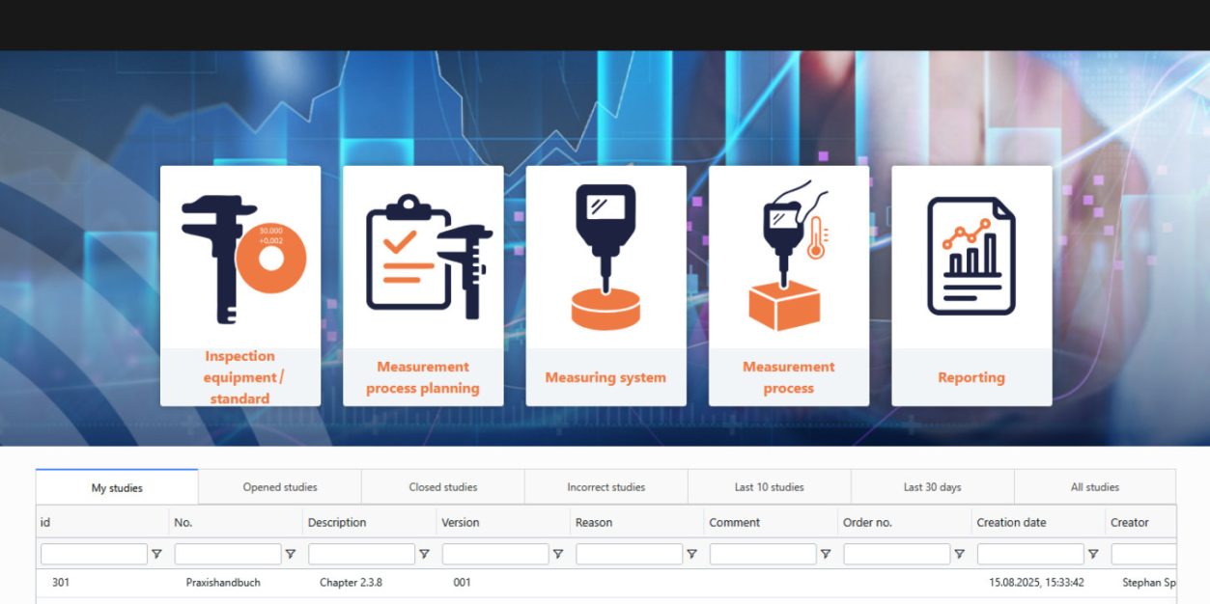Screen dimensions: 1210x604
Task: Select the Praxishandbuch study row 301
Action: pyautogui.click(x=223, y=583)
